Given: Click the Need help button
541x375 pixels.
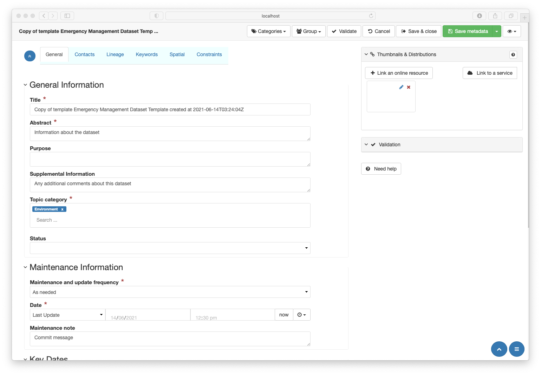Looking at the screenshot, I should [381, 169].
